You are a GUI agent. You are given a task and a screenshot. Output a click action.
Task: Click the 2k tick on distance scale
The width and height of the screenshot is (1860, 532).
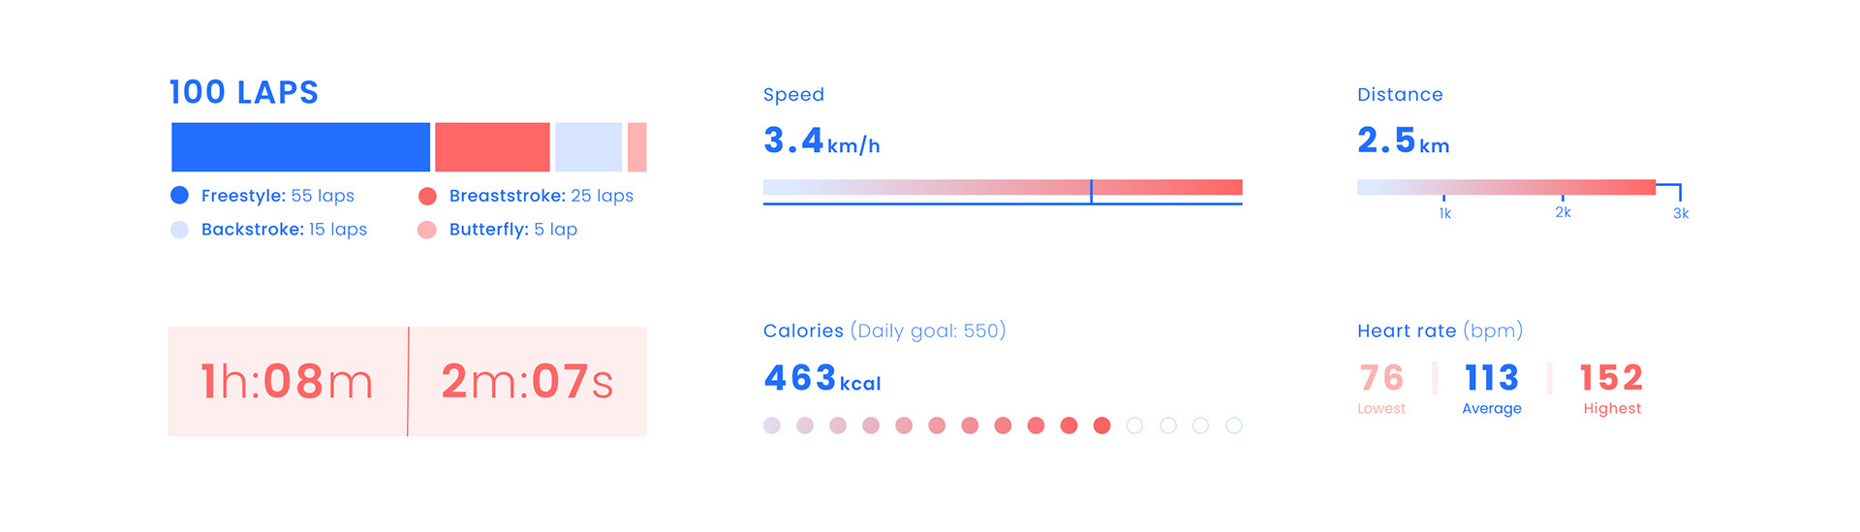(1563, 206)
